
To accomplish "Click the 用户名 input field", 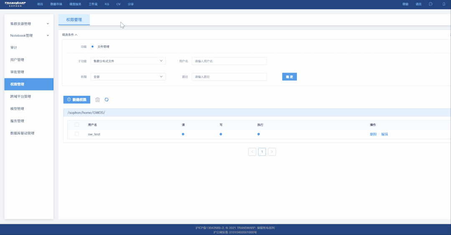I will click(229, 61).
